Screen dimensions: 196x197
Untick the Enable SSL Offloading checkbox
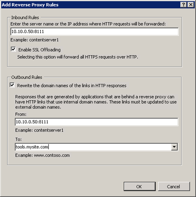pyautogui.click(x=13, y=49)
